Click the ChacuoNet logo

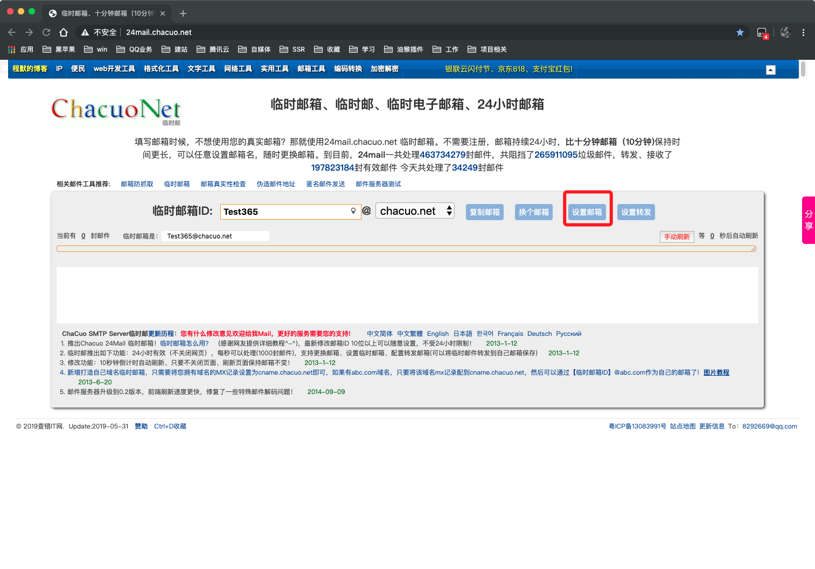click(116, 111)
